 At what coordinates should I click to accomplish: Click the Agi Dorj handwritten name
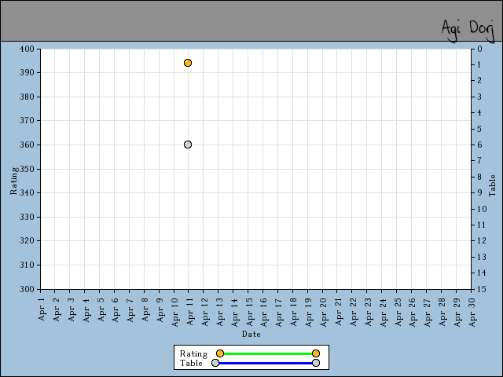(x=468, y=31)
